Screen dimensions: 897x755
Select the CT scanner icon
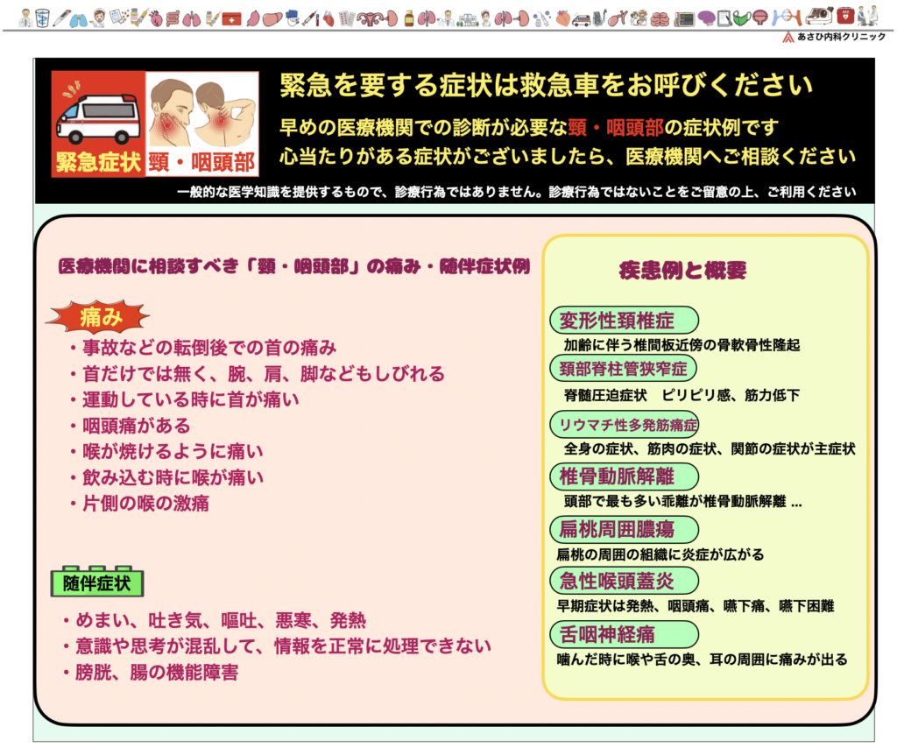coord(819,17)
